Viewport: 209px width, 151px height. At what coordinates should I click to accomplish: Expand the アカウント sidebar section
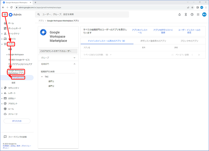(2, 104)
